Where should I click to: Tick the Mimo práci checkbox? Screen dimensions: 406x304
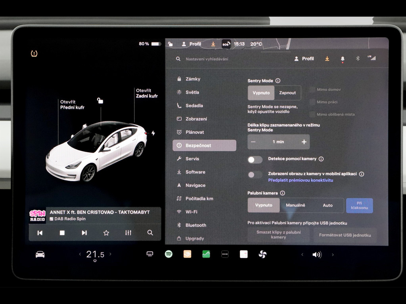[x=312, y=102]
